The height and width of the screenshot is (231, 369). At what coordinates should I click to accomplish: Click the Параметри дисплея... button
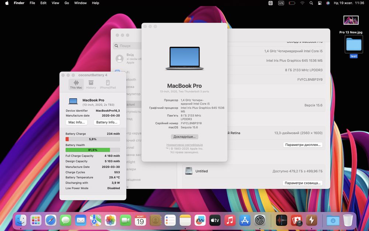(x=303, y=145)
